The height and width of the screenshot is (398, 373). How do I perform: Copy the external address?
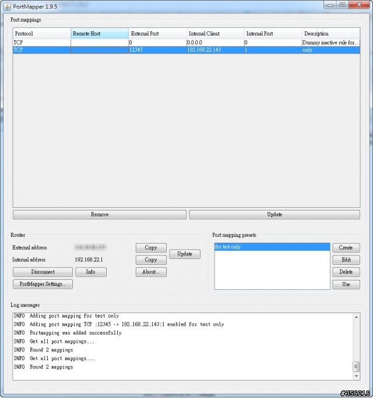[x=151, y=248]
